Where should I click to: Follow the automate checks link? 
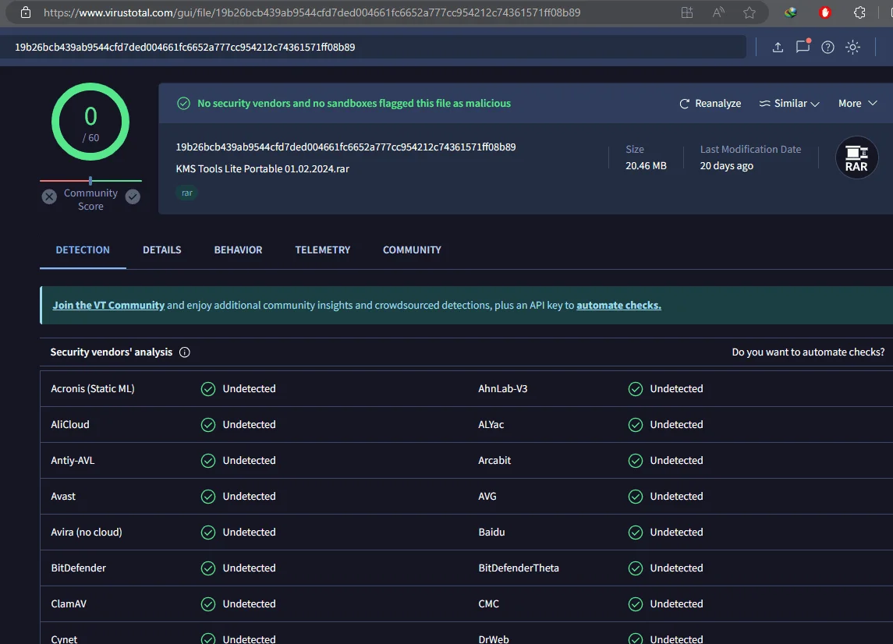pyautogui.click(x=618, y=305)
